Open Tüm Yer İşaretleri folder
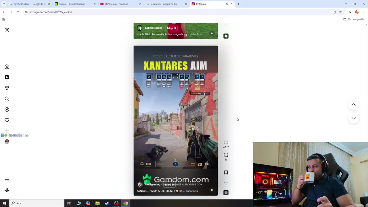Screen dimensions: 368x207 coord(354,19)
